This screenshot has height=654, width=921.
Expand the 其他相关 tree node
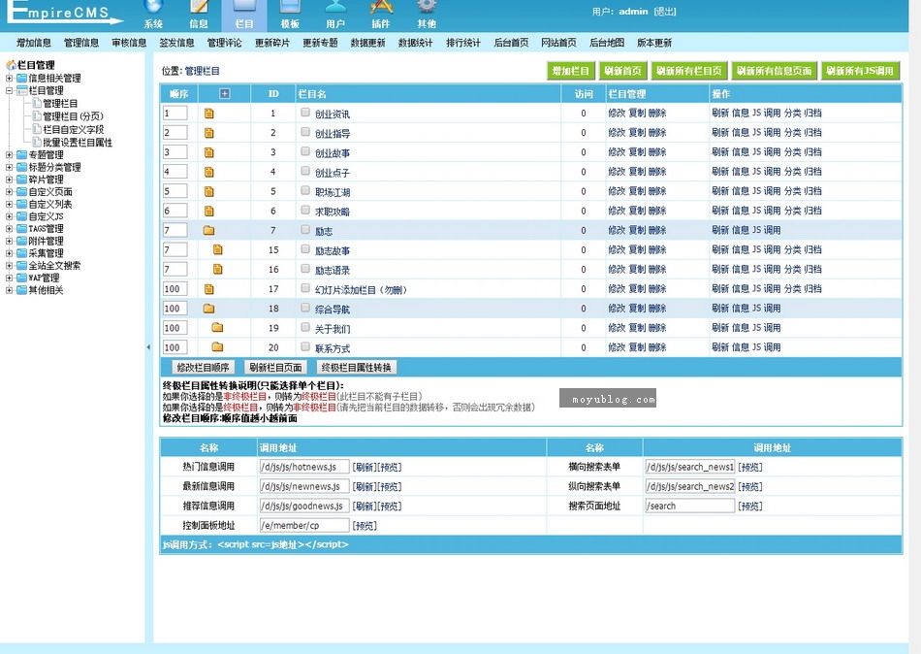point(9,290)
